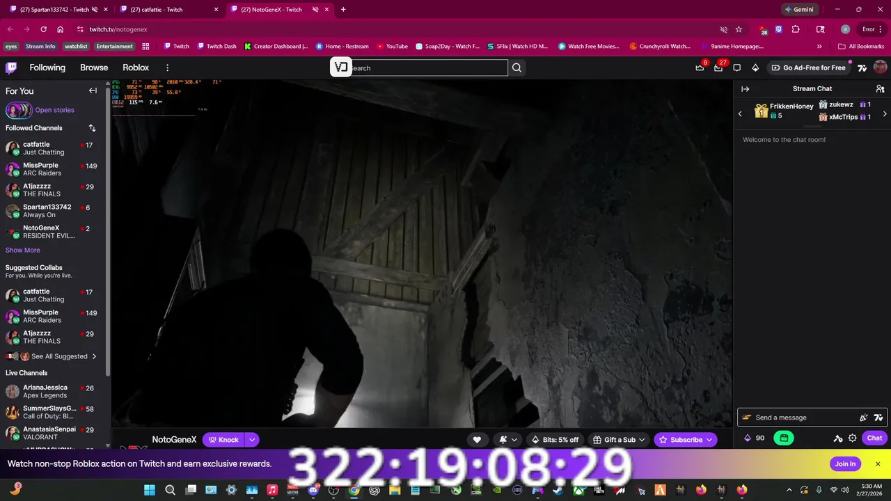Viewport: 891px width, 501px height.
Task: Expand Show More followed channels
Action: (x=23, y=250)
